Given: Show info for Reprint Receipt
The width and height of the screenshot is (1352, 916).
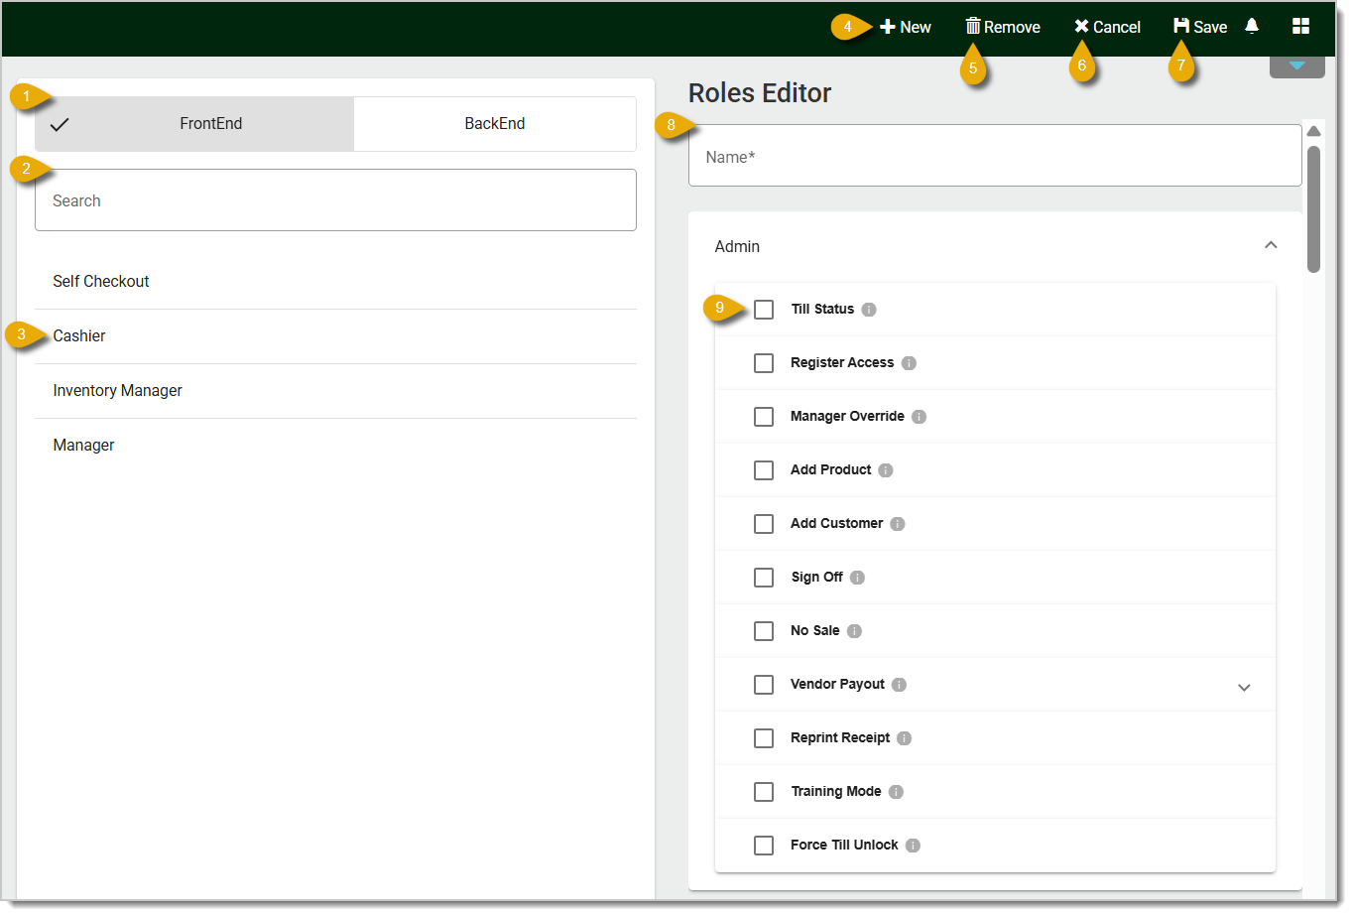Looking at the screenshot, I should point(905,738).
